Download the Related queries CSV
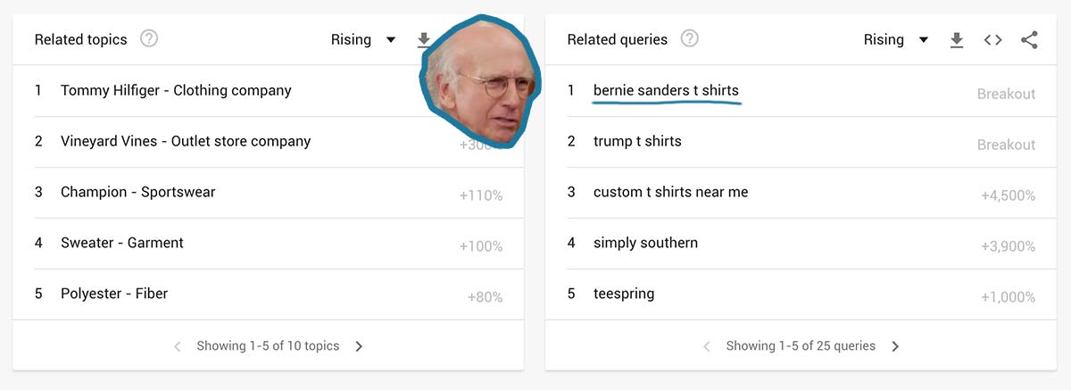 (957, 40)
